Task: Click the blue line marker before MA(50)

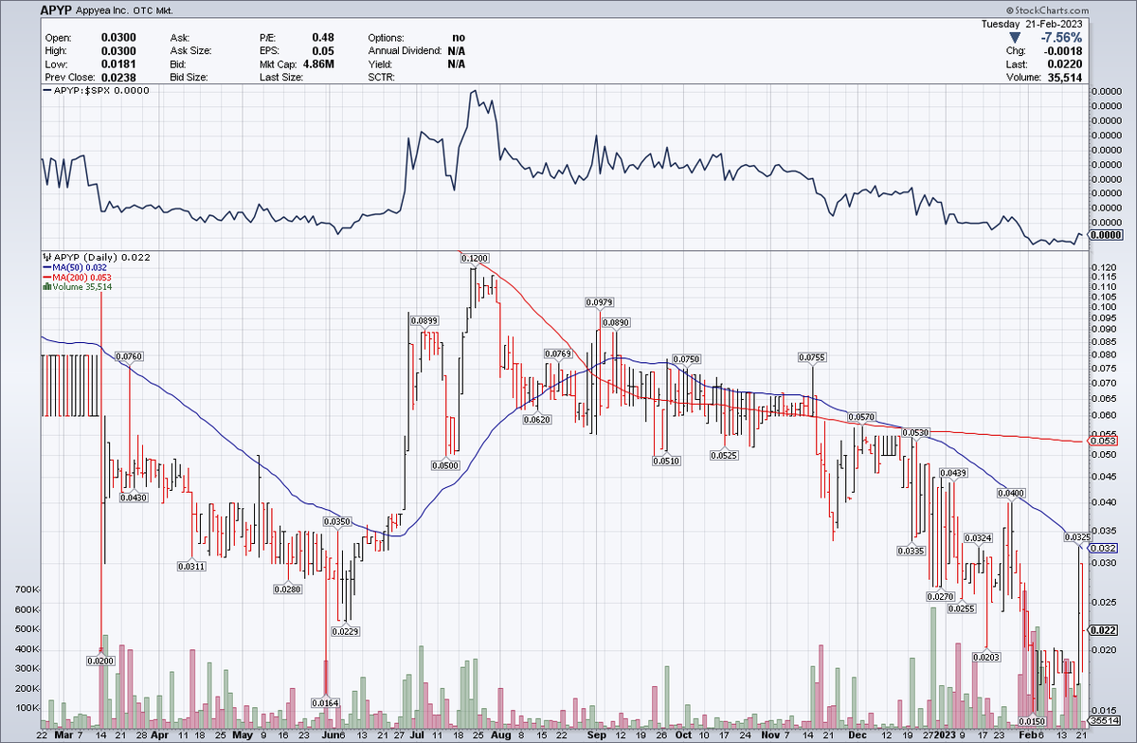Action: (45, 267)
